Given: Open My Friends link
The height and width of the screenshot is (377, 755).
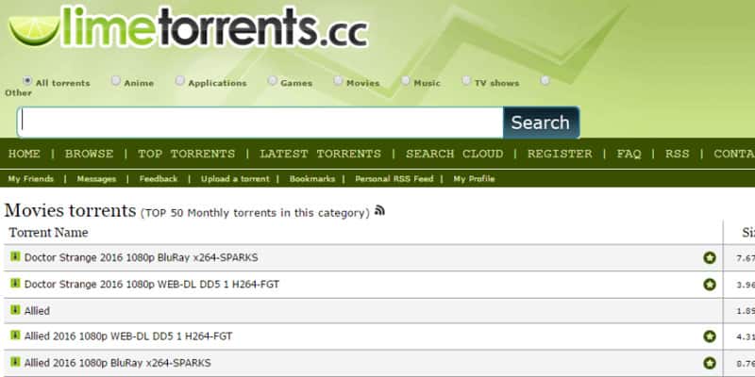Looking at the screenshot, I should point(31,179).
